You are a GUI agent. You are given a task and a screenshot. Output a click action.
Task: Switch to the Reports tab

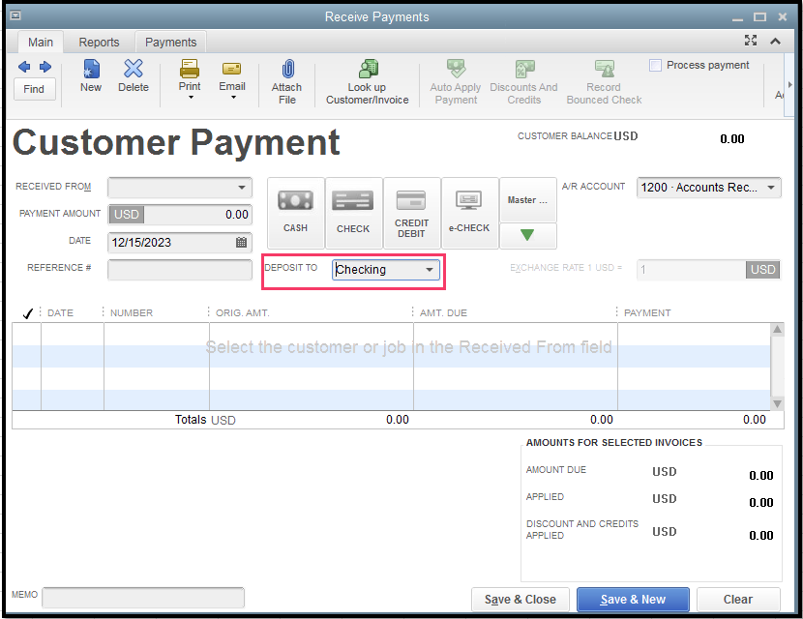point(99,42)
